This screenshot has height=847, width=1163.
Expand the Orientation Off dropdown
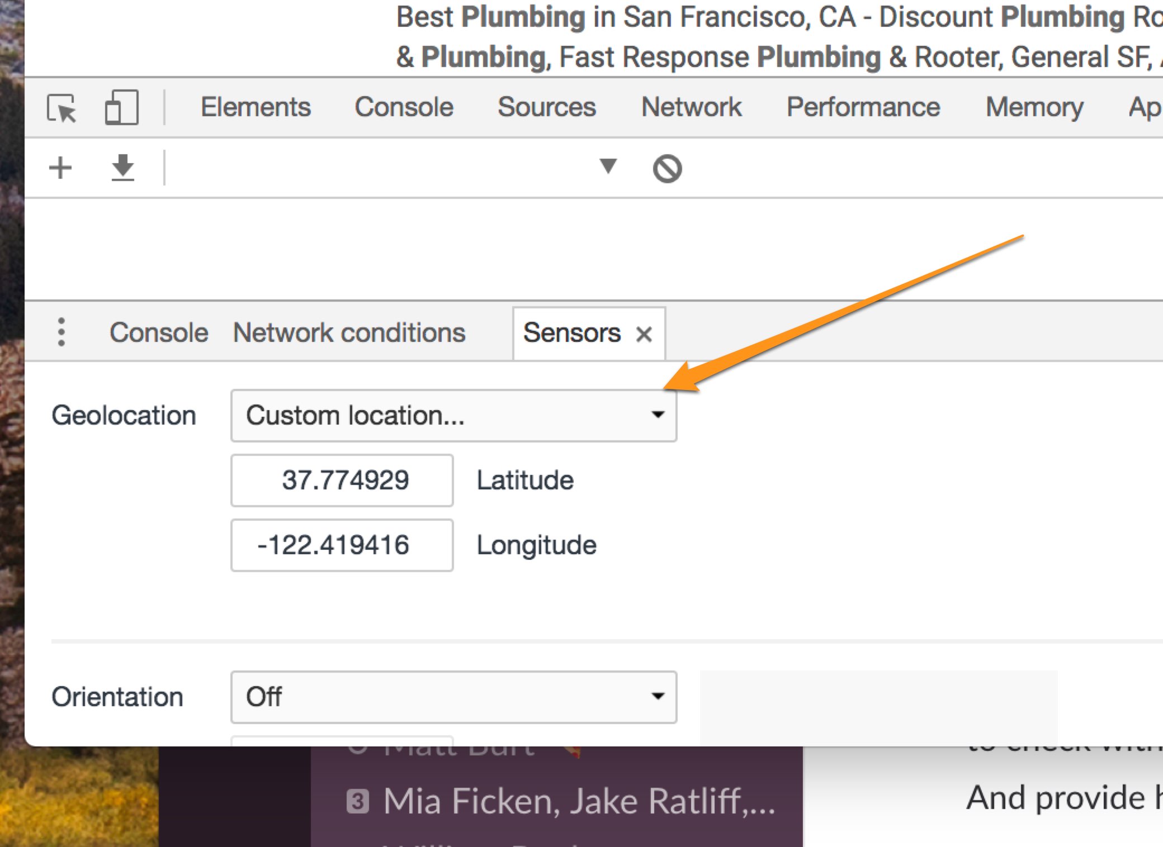point(453,697)
